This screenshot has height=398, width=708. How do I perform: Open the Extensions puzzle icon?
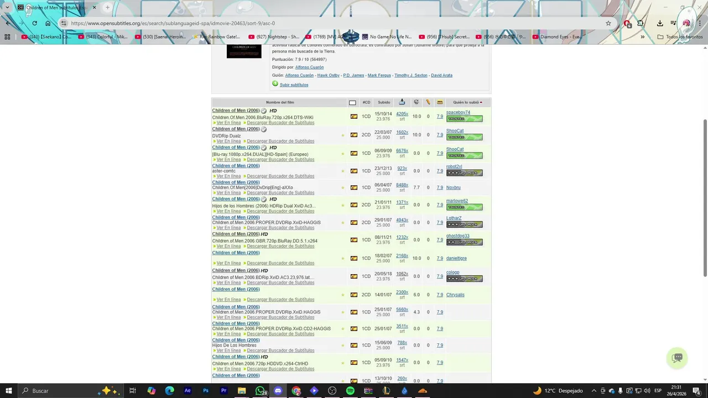(641, 23)
